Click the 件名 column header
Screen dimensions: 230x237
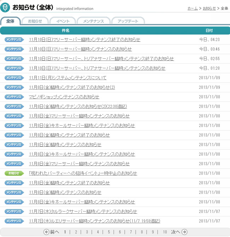[65, 30]
